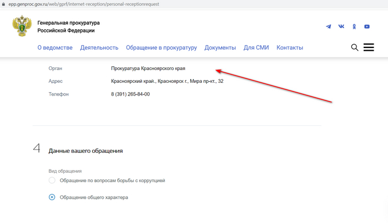Image resolution: width=388 pixels, height=223 pixels.
Task: Open the VK social link icon
Action: [x=341, y=26]
